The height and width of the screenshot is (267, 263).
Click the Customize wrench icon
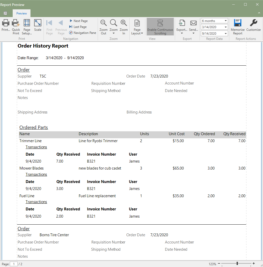click(x=253, y=23)
